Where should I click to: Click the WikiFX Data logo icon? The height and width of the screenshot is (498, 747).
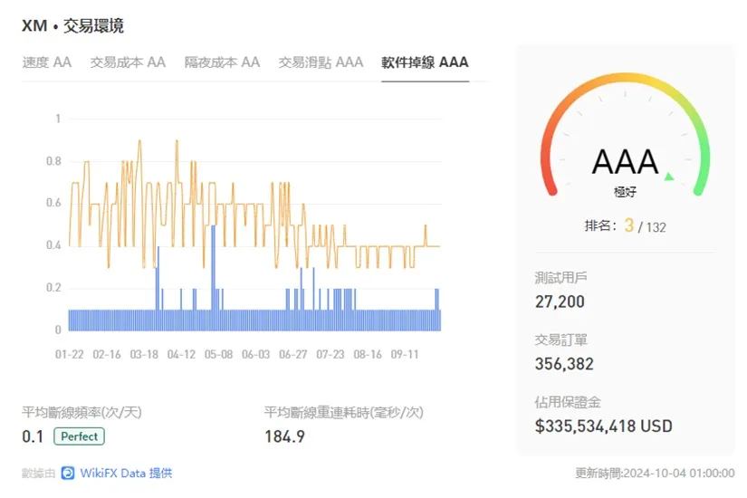coord(68,473)
